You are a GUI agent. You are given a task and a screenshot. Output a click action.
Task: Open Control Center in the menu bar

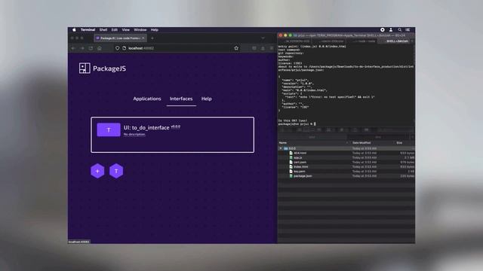pos(408,30)
